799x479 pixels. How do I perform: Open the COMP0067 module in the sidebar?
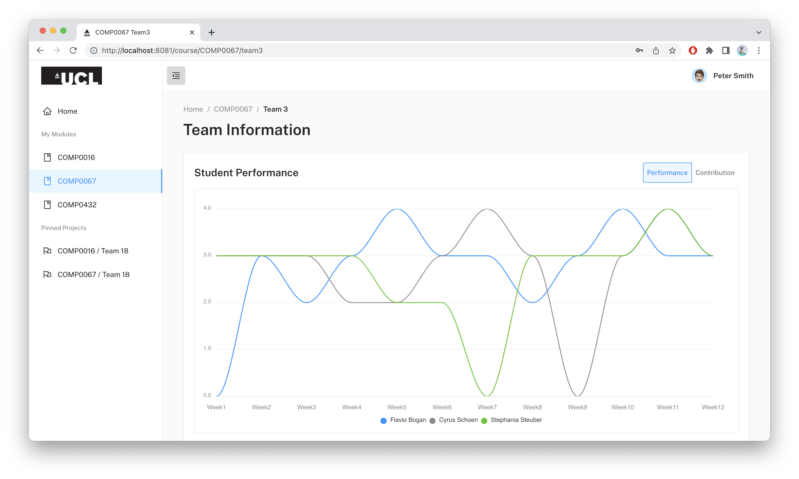pyautogui.click(x=95, y=181)
